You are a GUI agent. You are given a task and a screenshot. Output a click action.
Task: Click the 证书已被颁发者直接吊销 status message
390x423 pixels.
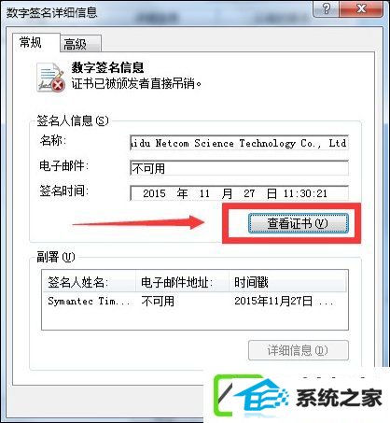pyautogui.click(x=136, y=83)
